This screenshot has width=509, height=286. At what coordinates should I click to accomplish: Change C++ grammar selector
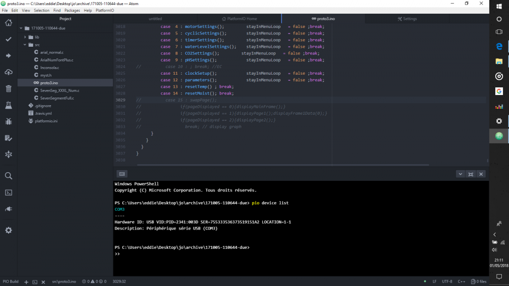(x=461, y=281)
